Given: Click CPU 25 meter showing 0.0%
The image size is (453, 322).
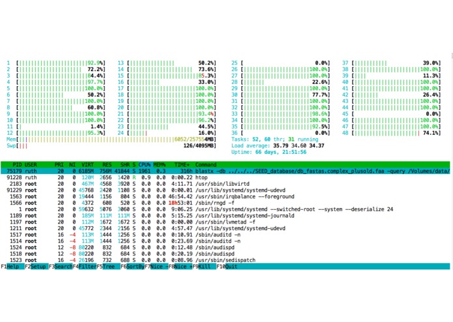Looking at the screenshot, I should tap(280, 63).
